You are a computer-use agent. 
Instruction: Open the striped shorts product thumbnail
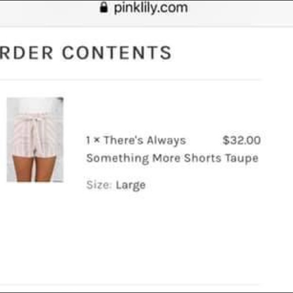pos(35,139)
